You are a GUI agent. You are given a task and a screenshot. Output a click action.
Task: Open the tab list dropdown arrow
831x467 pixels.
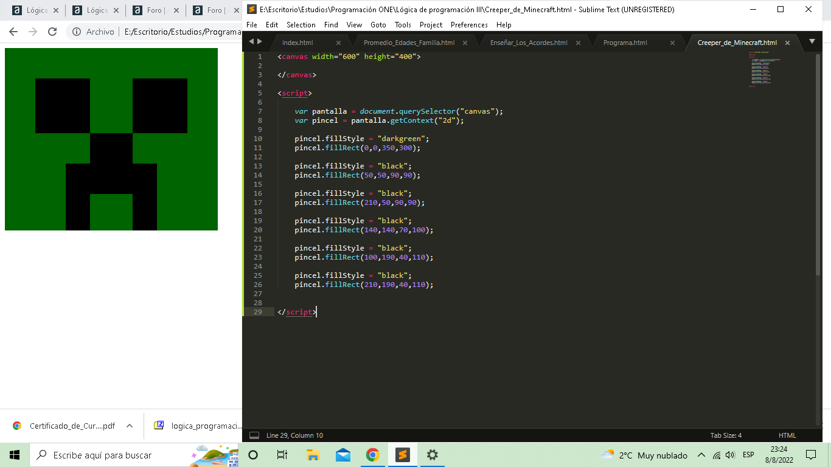pos(812,41)
